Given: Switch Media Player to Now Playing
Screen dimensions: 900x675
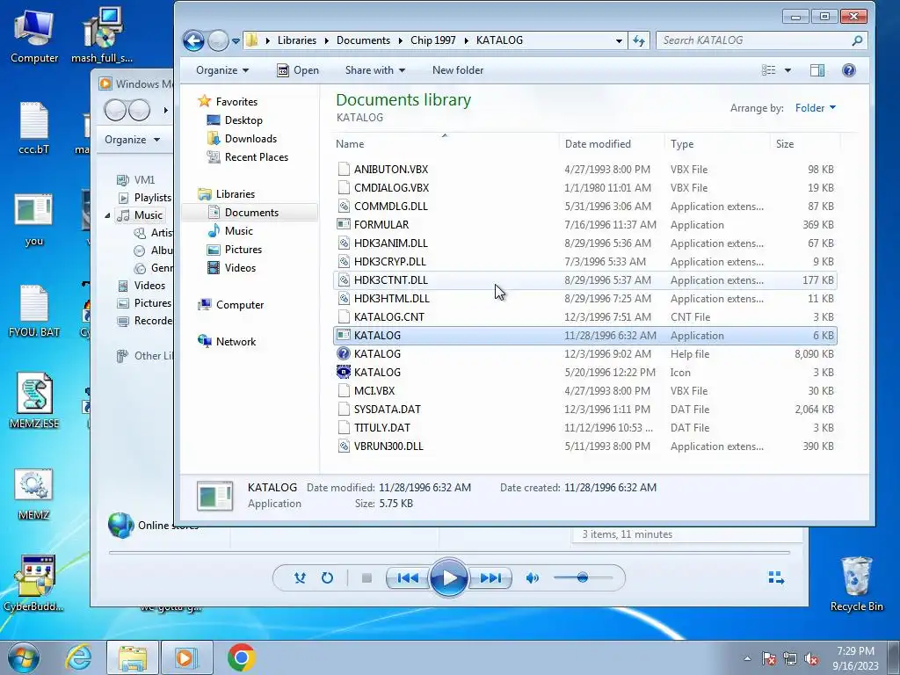Looking at the screenshot, I should click(x=777, y=578).
